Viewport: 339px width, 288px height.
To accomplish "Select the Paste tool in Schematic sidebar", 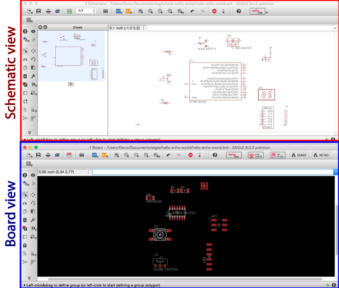I will (33, 68).
